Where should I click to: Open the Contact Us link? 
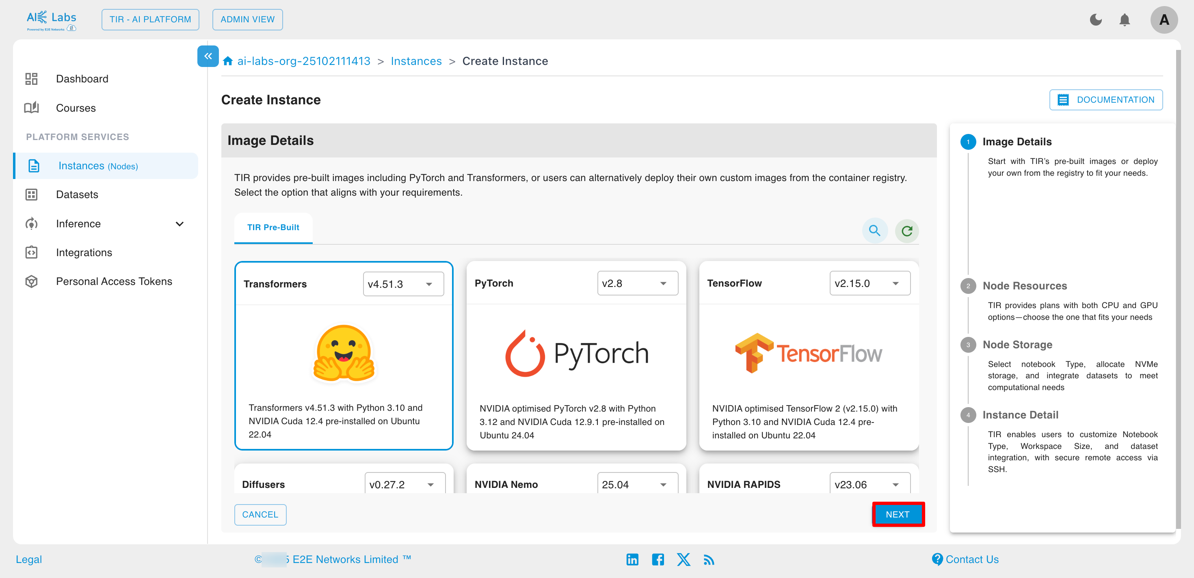click(x=972, y=559)
